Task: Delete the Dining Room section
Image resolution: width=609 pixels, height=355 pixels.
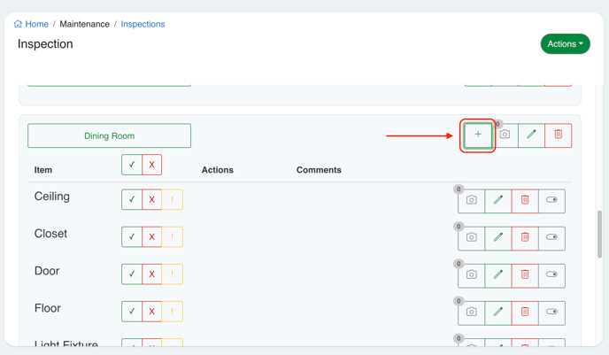Action: [558, 135]
